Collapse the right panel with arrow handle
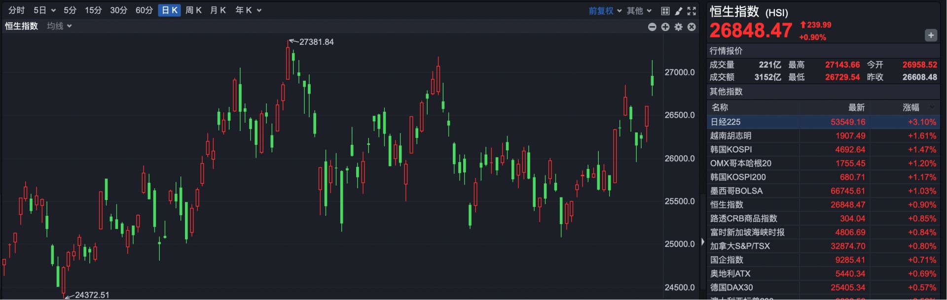Image resolution: width=947 pixels, height=300 pixels. 703,242
